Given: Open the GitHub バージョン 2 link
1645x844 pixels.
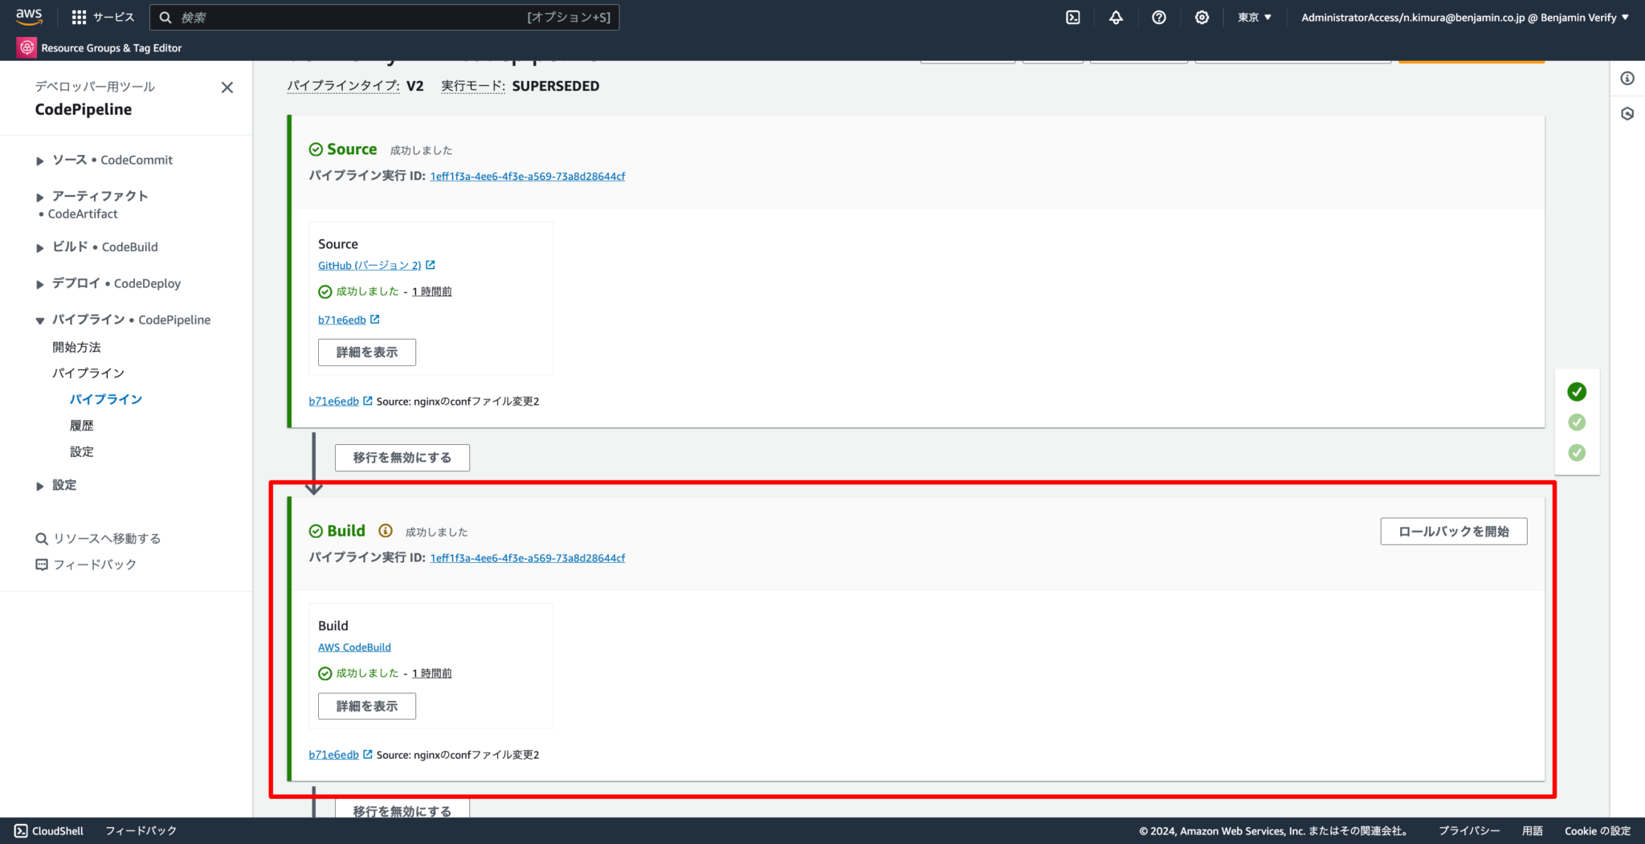Looking at the screenshot, I should coord(369,265).
